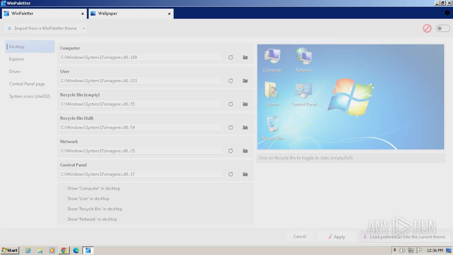453x255 pixels.
Task: Enable Show 'Recycle Bin' in desktop
Action: 63,209
